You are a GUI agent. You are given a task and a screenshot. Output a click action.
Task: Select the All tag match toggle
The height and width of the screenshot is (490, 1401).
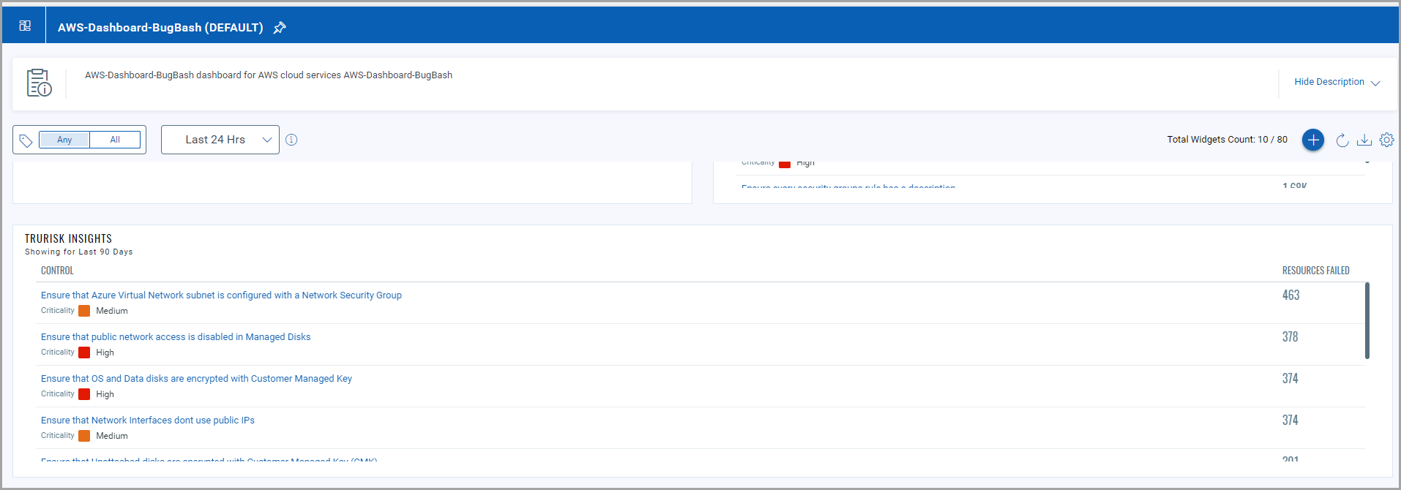[x=115, y=140]
